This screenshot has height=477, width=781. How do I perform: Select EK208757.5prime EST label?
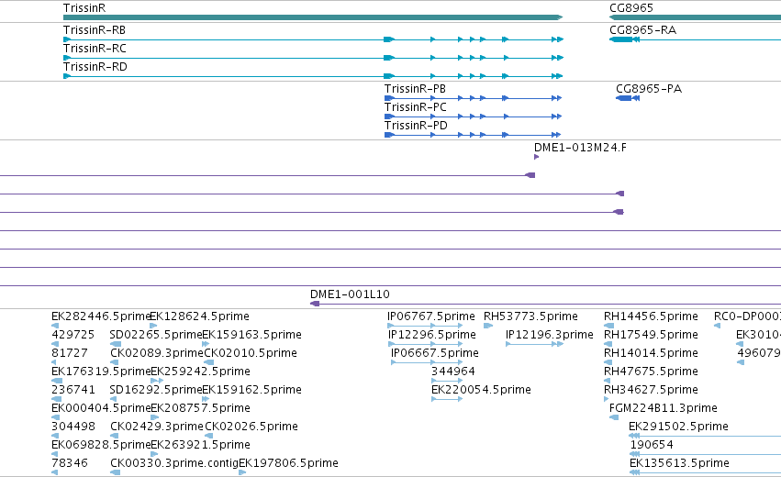coord(200,408)
